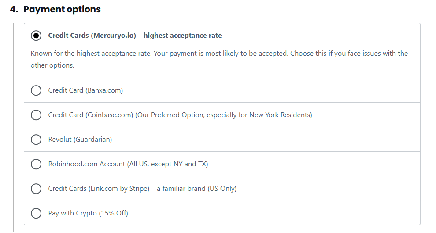The height and width of the screenshot is (233, 436).
Task: Click the '(All US, except NY and TX)' note
Action: point(167,164)
